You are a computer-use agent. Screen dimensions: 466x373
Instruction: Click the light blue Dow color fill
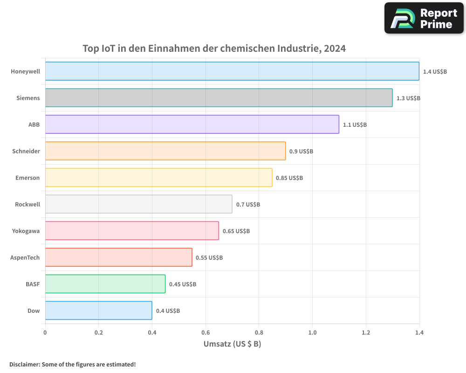pos(98,311)
